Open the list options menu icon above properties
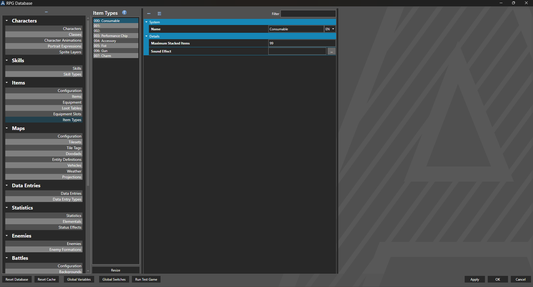This screenshot has width=533, height=287. pyautogui.click(x=159, y=13)
